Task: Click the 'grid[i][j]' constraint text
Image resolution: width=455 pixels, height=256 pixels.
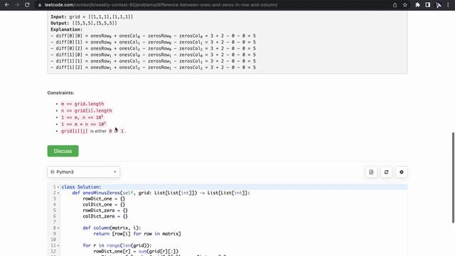Action: 74,131
